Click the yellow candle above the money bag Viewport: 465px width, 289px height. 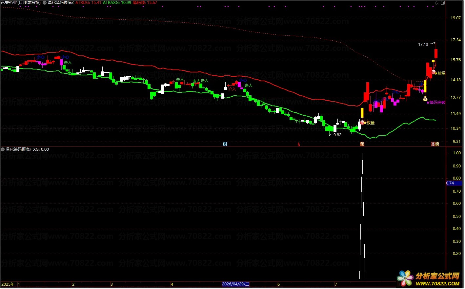click(x=425, y=87)
